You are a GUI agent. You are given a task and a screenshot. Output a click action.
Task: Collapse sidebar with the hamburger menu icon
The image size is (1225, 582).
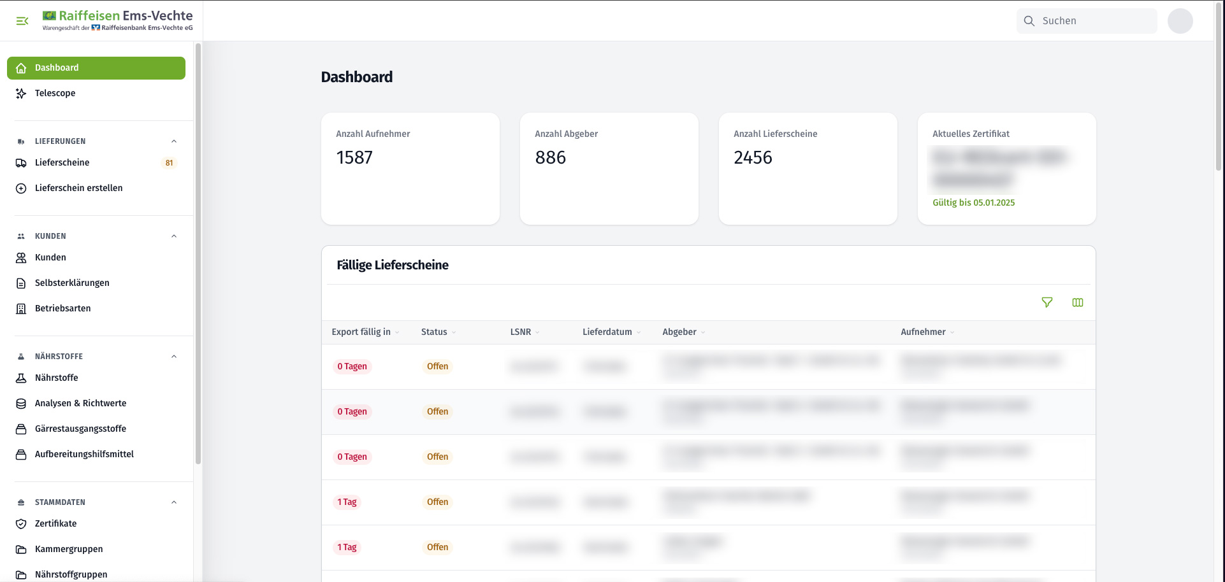tap(22, 21)
